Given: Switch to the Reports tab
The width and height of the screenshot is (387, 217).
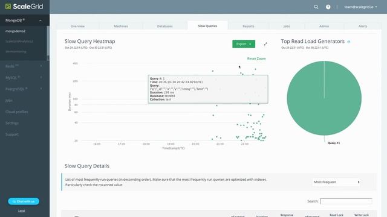Looking at the screenshot, I should point(249,26).
